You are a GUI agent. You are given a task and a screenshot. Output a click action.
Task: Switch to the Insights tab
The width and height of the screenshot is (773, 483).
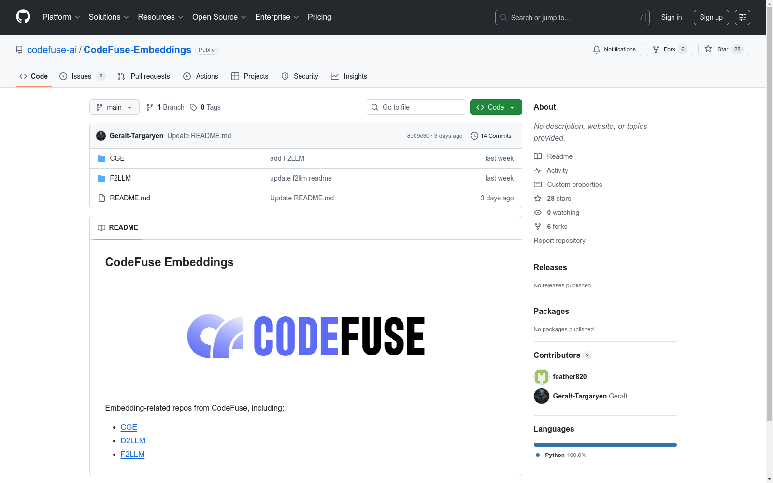[349, 76]
